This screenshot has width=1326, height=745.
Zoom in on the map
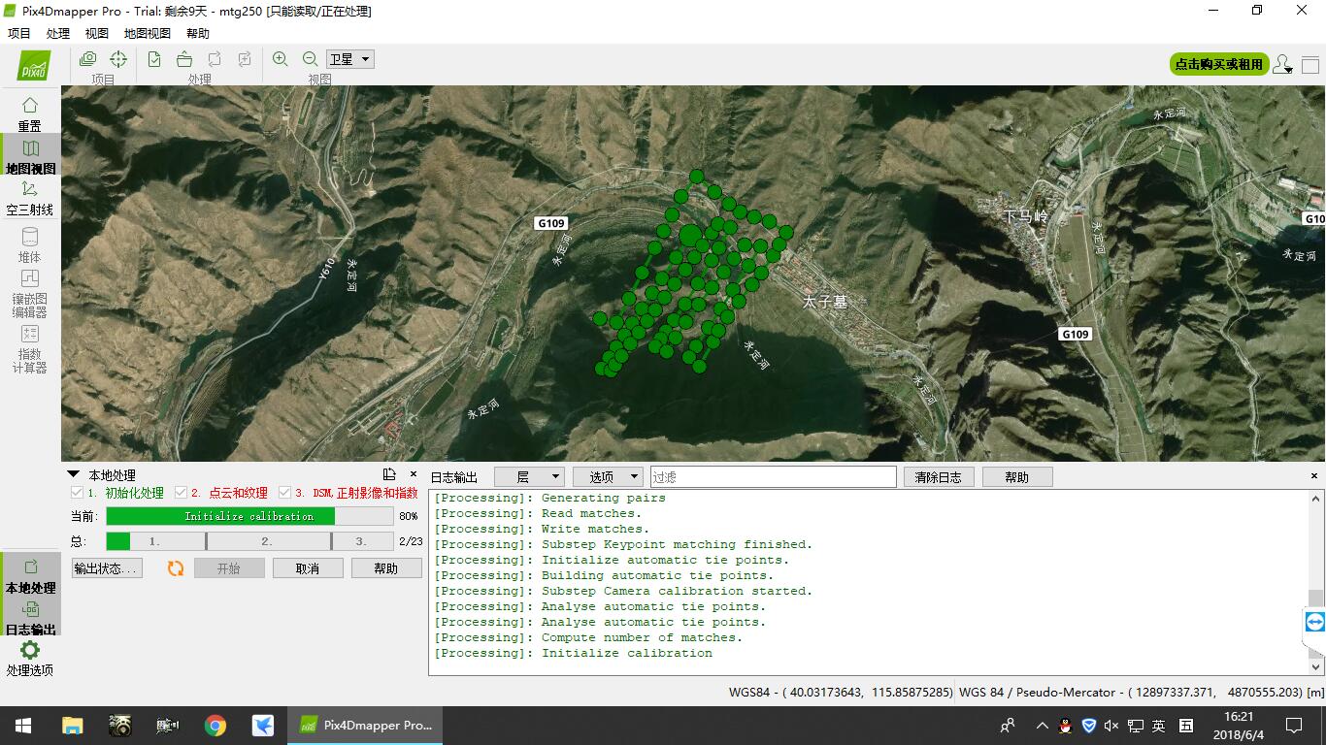pyautogui.click(x=281, y=59)
